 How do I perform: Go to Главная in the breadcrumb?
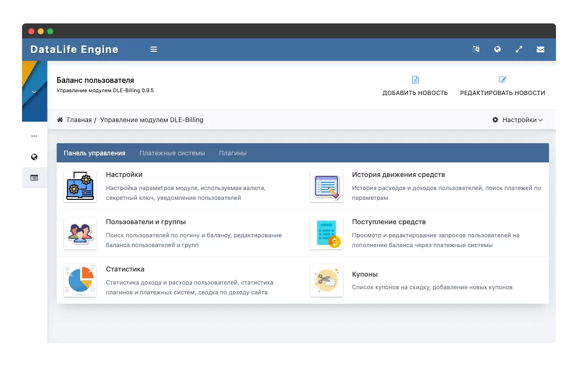(x=79, y=120)
